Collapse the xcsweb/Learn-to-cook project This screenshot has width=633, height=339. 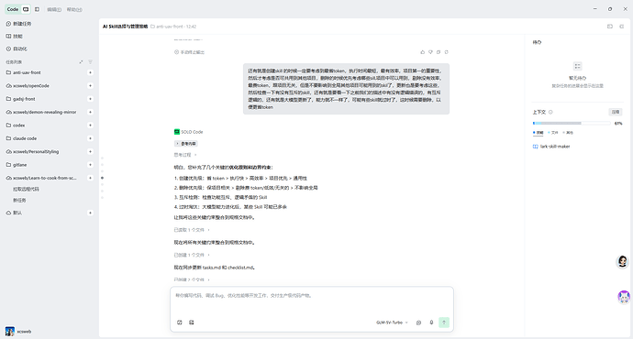point(41,178)
